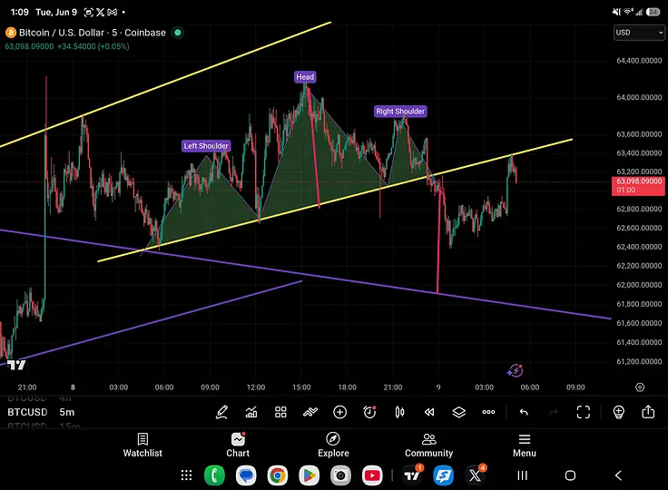The height and width of the screenshot is (490, 668).
Task: Tap the Android home button
Action: point(571,475)
